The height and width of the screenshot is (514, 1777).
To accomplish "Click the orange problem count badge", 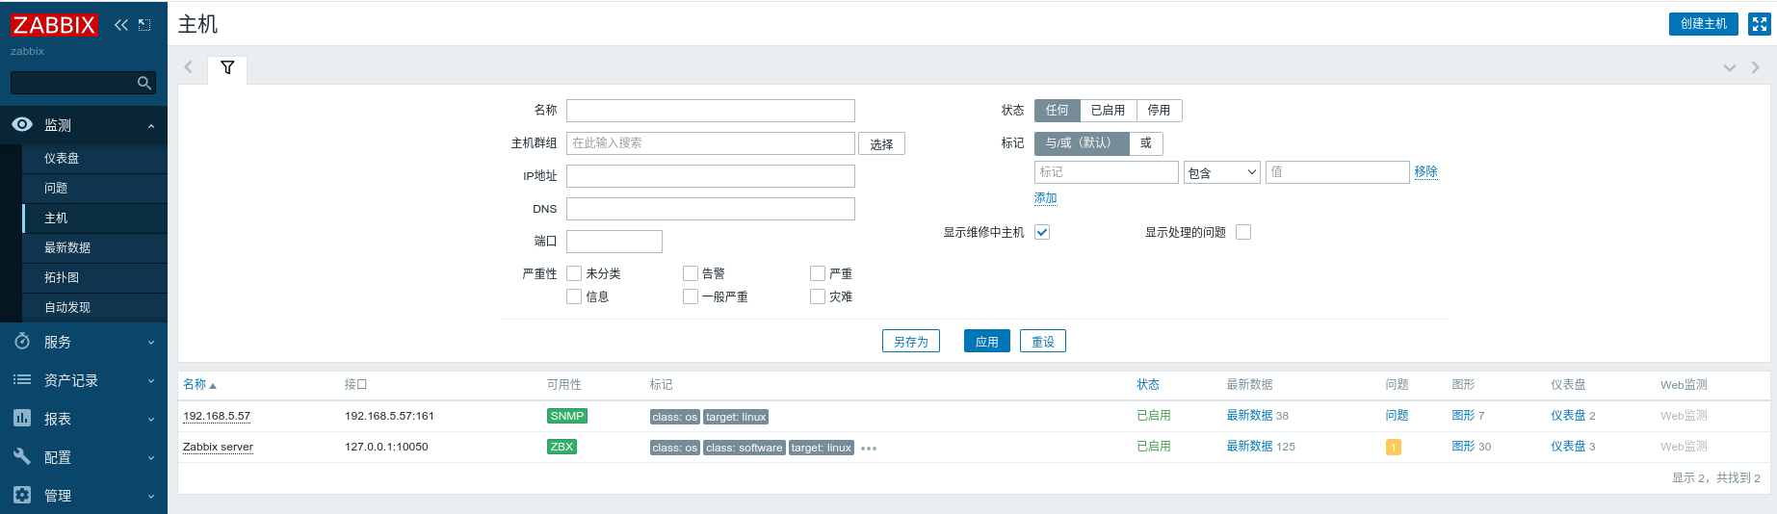I will 1393,448.
